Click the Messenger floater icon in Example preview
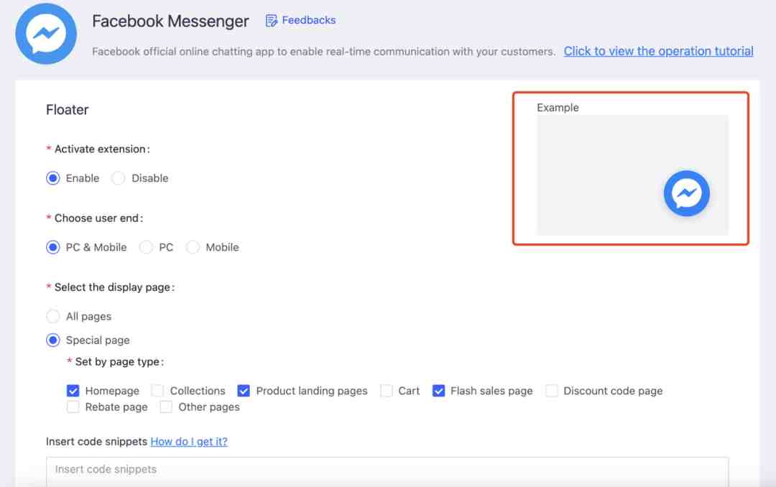Screen dimensions: 776x487 point(686,193)
